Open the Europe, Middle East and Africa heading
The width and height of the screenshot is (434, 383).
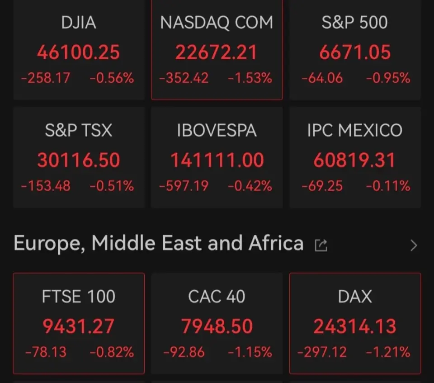158,244
